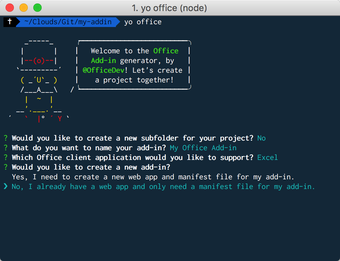Click the "yo office" command text
Image resolution: width=340 pixels, height=261 pixels.
point(143,22)
